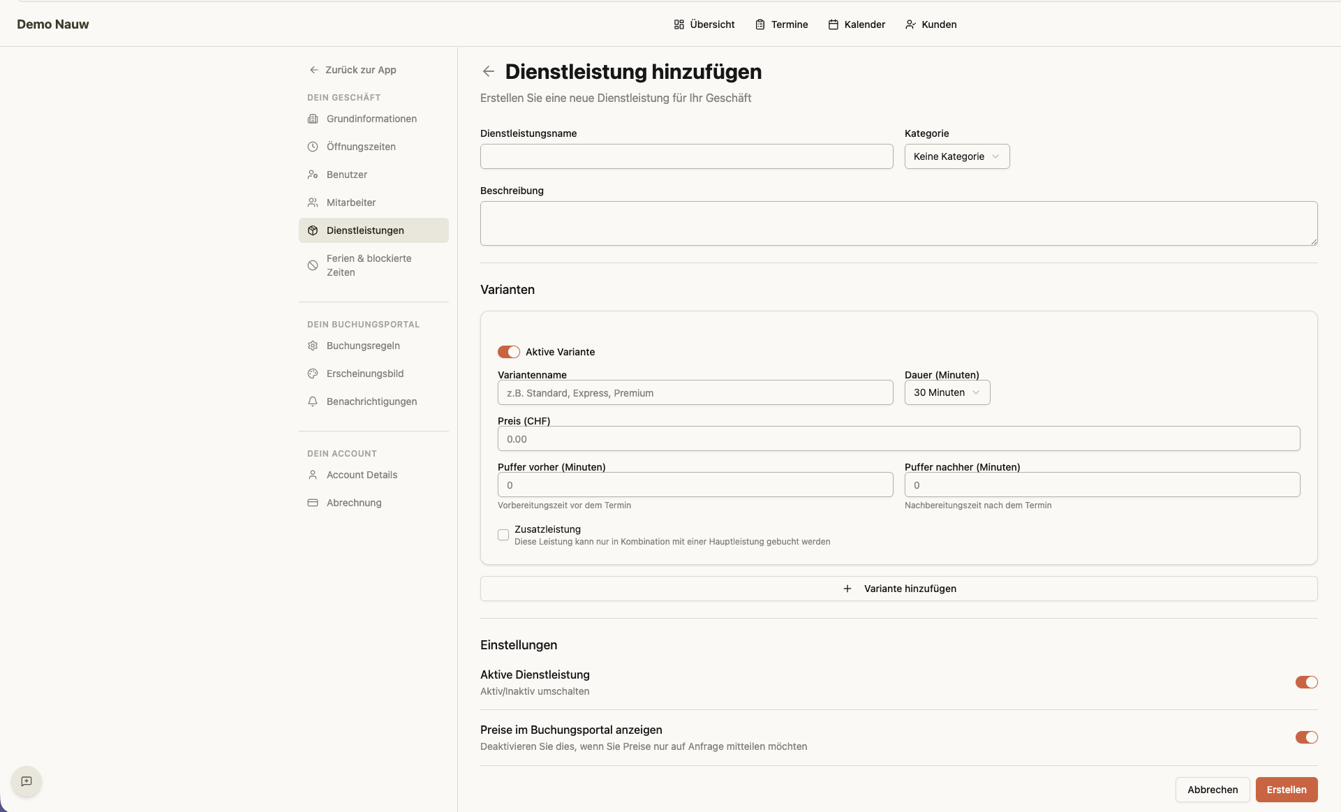Select Öffnungszeiten in sidebar
Viewport: 1341px width, 812px height.
pyautogui.click(x=373, y=147)
